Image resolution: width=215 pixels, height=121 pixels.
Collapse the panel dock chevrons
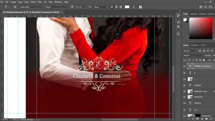click(180, 11)
